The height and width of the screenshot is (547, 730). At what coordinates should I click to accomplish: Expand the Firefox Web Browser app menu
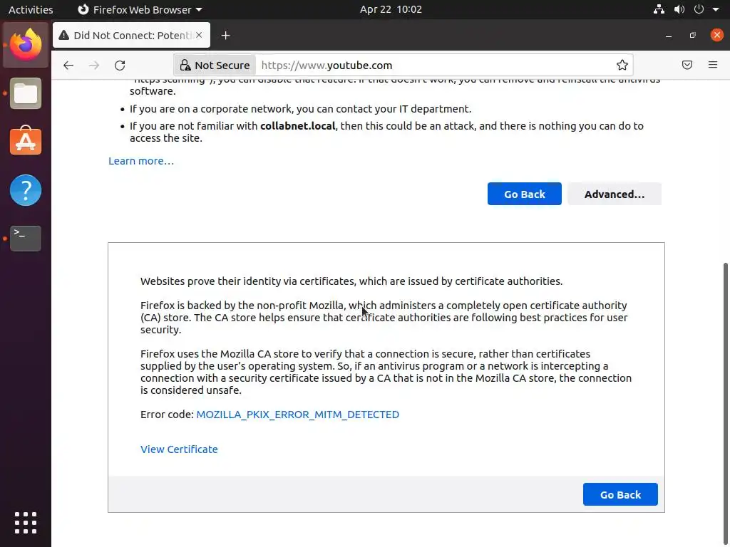pos(140,10)
